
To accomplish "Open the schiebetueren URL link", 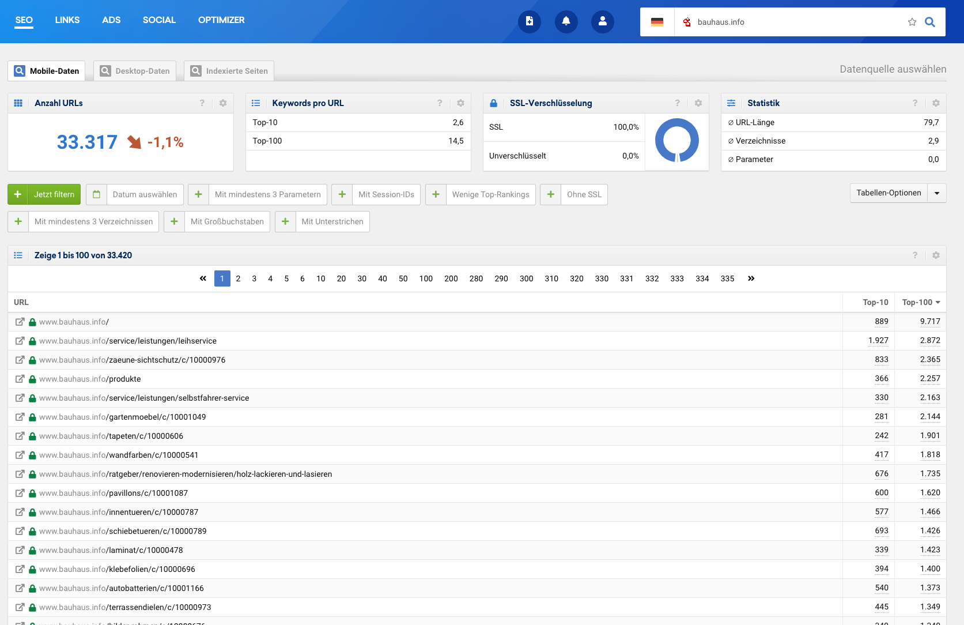I will coord(123,531).
